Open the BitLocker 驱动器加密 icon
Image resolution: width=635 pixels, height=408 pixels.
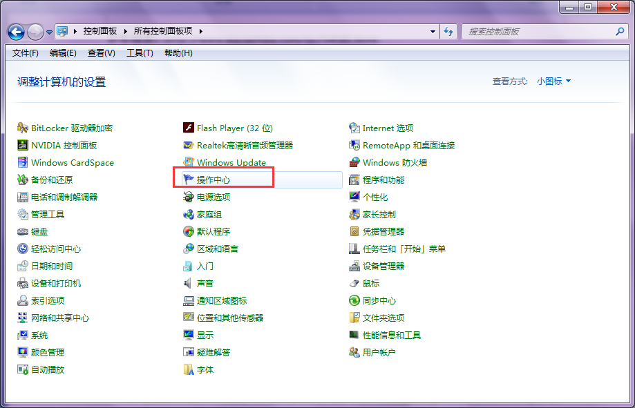click(x=22, y=128)
